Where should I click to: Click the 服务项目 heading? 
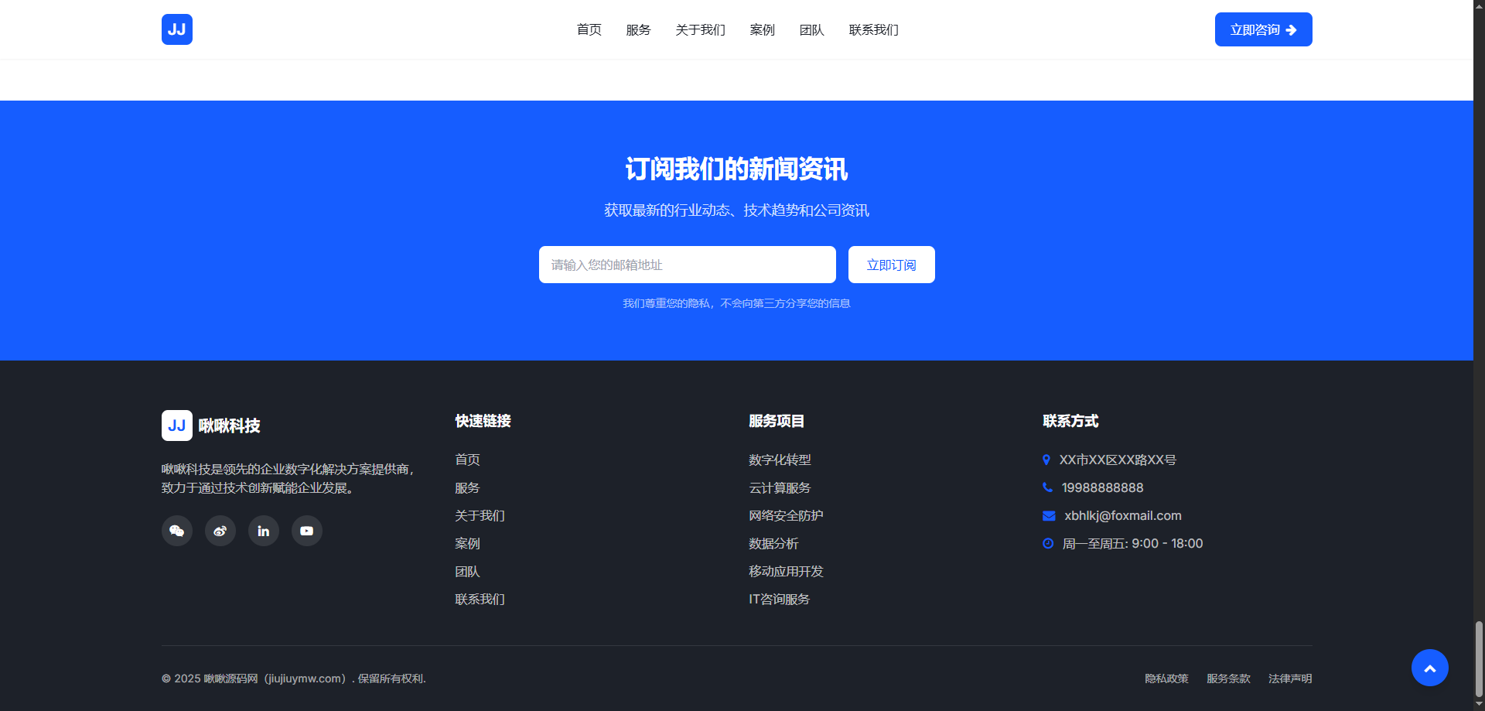(777, 421)
